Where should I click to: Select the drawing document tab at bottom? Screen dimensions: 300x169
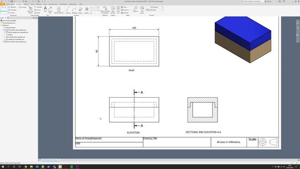pyautogui.click(x=50, y=160)
